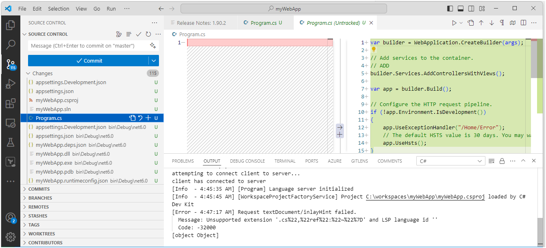Image resolution: width=546 pixels, height=248 pixels.
Task: Split the editor to the right
Action: click(524, 23)
